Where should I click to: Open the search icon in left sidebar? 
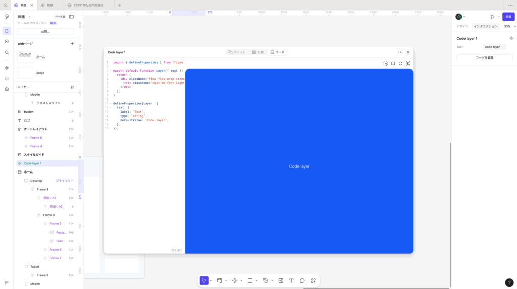pyautogui.click(x=7, y=52)
